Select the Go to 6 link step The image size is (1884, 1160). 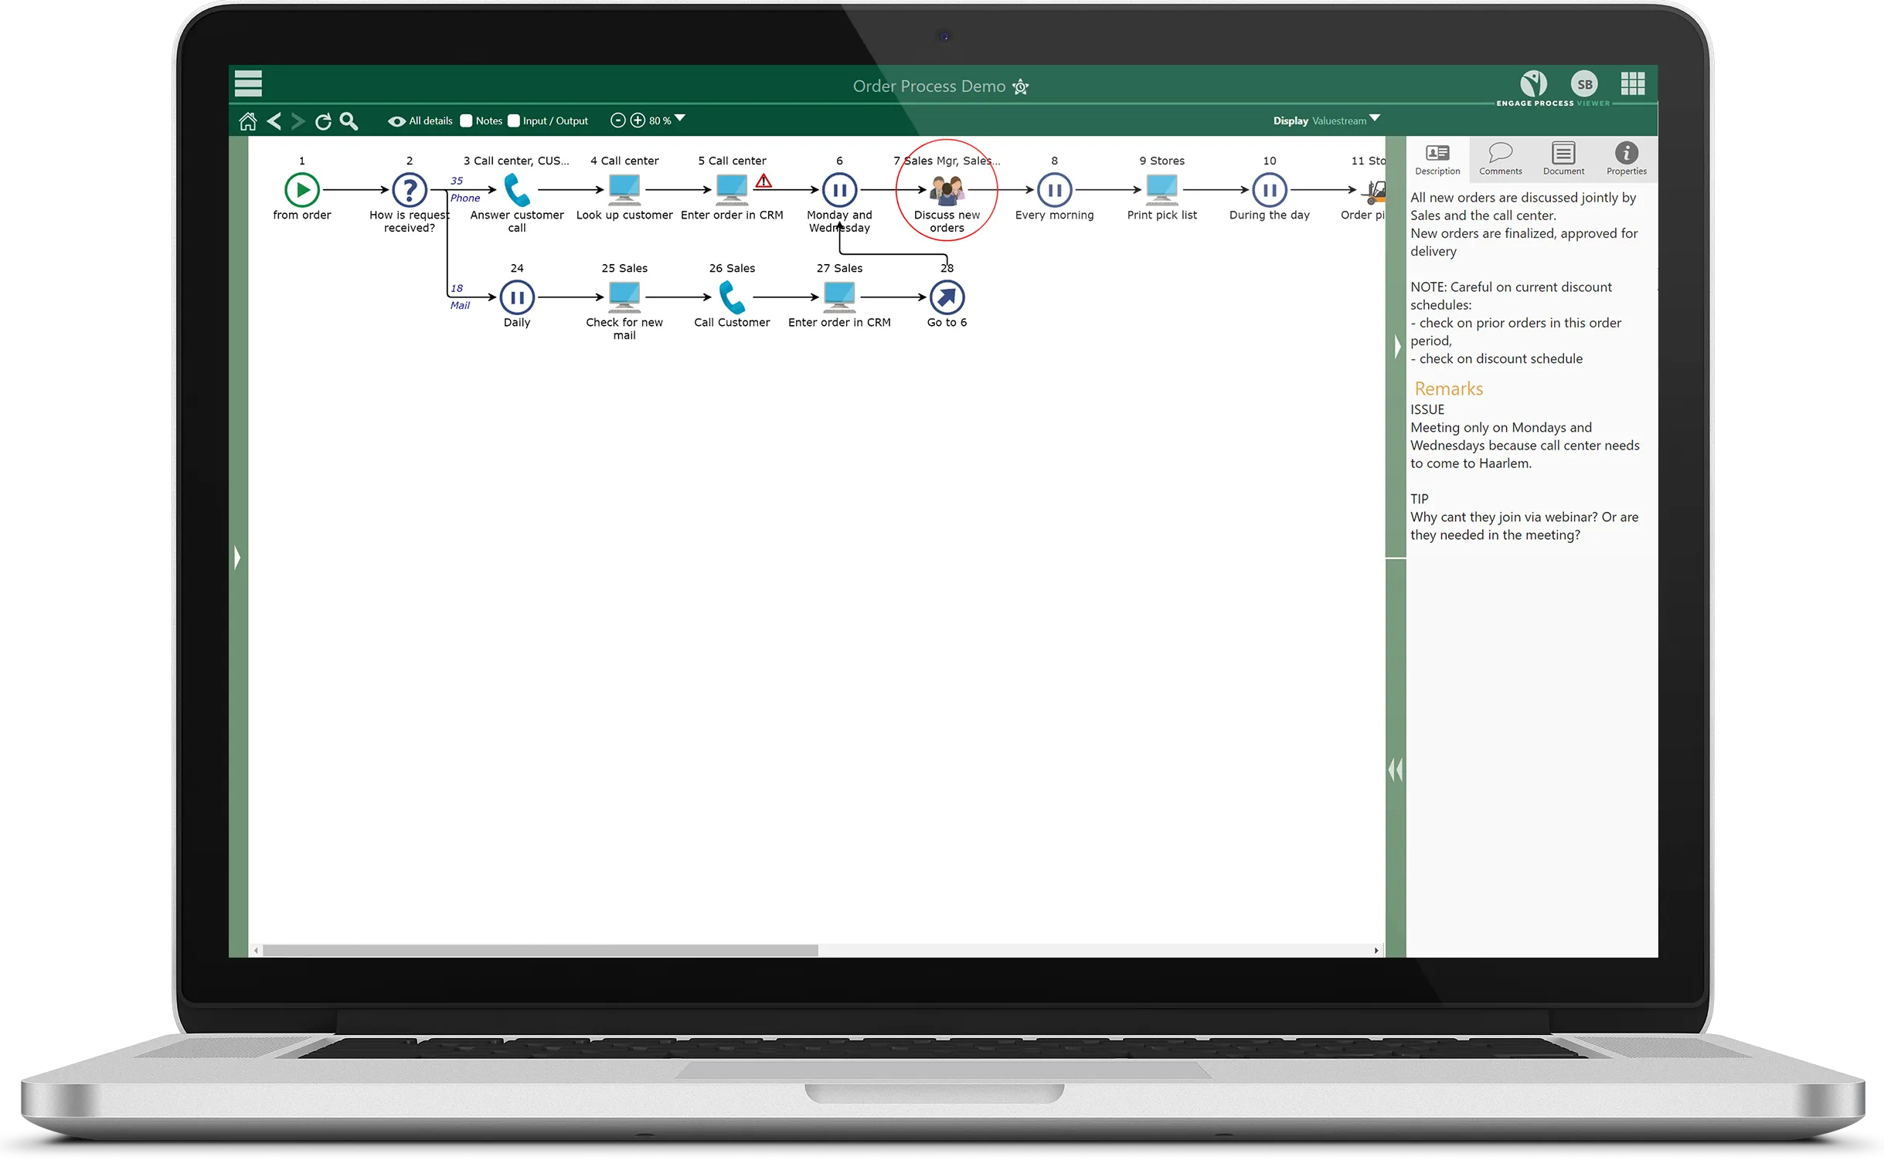tap(947, 297)
